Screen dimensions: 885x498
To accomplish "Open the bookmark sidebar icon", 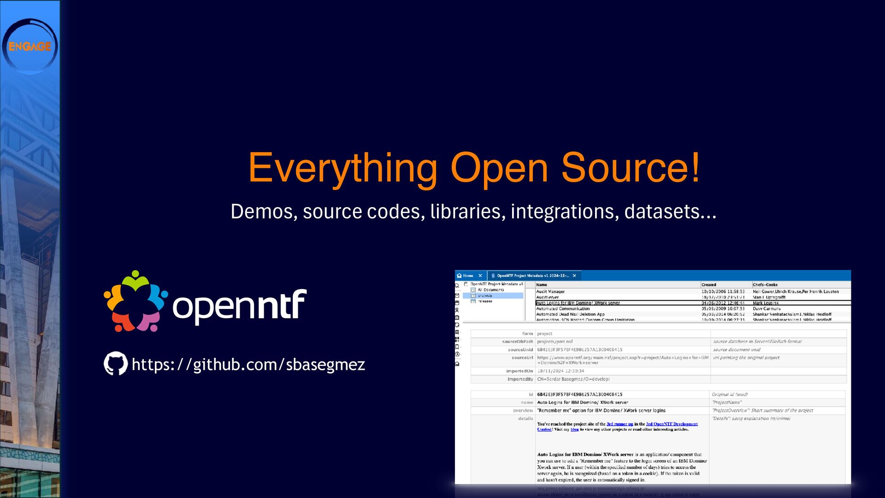I will click(x=457, y=332).
